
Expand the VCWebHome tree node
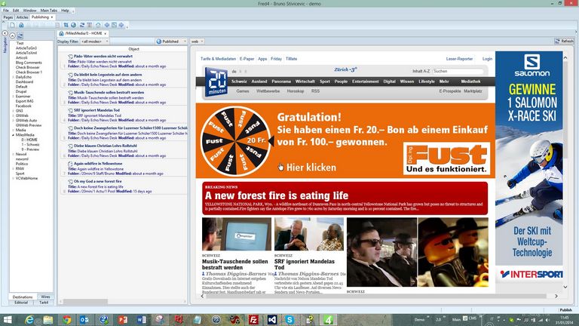13,178
